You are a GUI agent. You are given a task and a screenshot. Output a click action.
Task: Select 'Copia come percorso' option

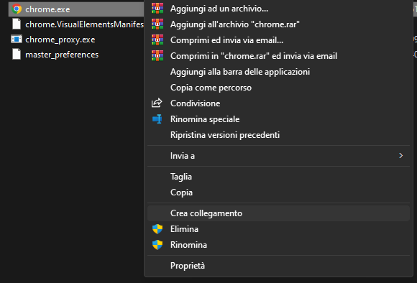click(278, 88)
